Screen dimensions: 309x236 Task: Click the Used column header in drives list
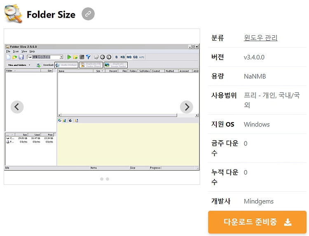tap(35, 135)
